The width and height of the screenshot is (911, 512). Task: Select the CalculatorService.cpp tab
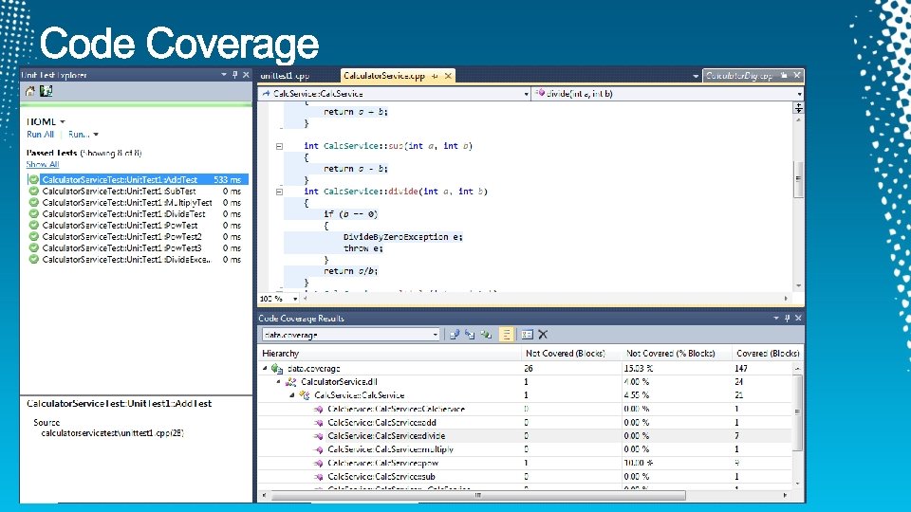pyautogui.click(x=384, y=76)
